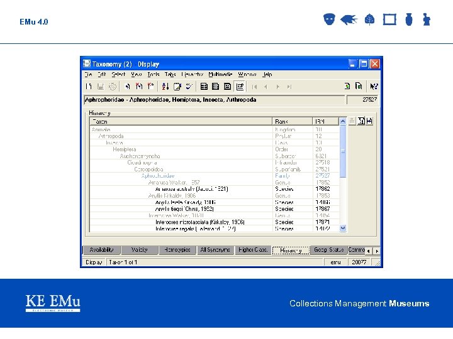The width and height of the screenshot is (453, 339).
Task: Open the Help menu
Action: (x=267, y=74)
